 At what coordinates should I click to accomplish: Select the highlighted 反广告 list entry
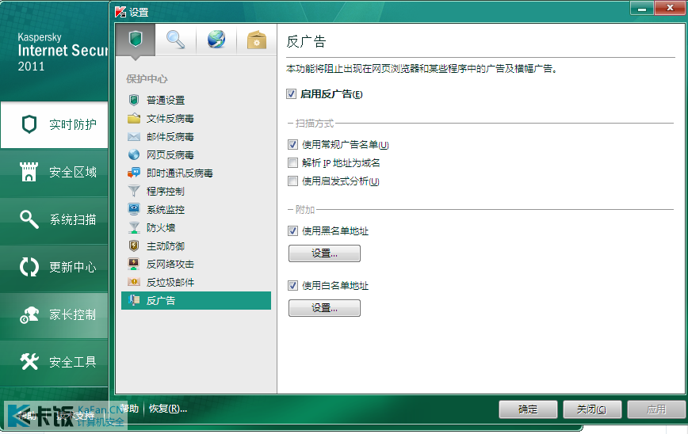pyautogui.click(x=196, y=301)
